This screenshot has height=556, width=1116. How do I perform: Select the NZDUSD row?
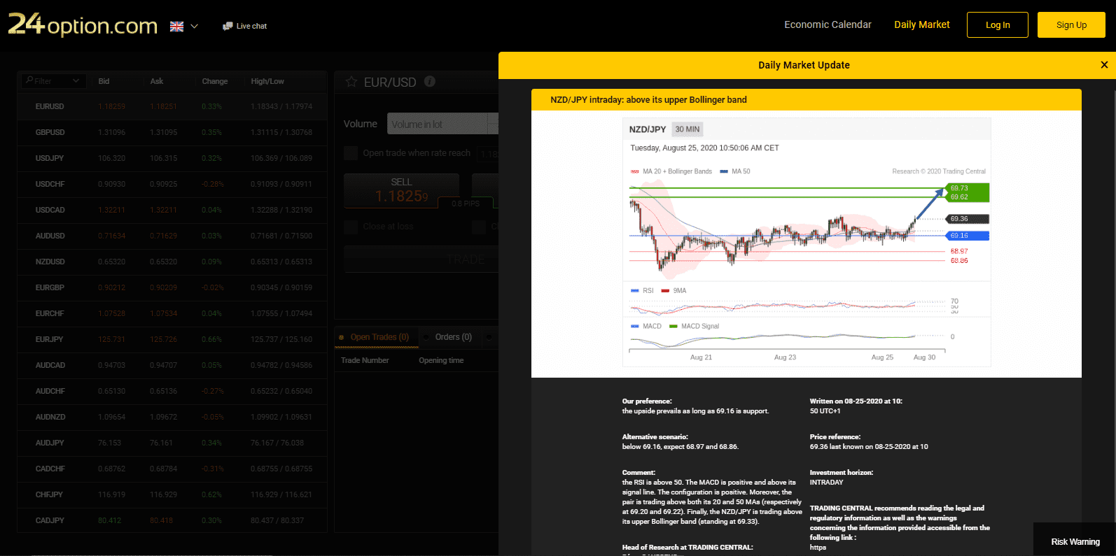[x=172, y=262]
